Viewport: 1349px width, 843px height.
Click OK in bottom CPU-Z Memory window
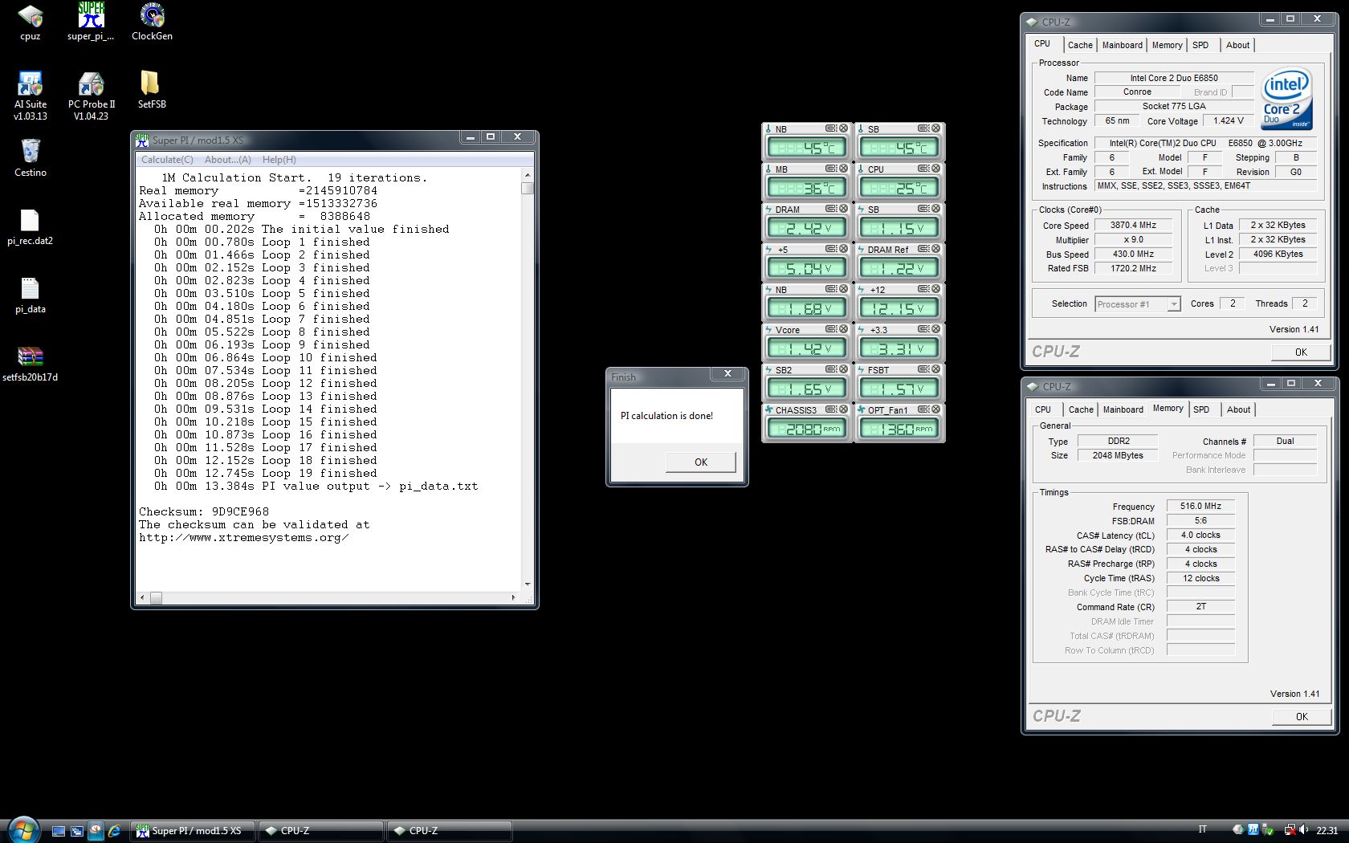1302,716
